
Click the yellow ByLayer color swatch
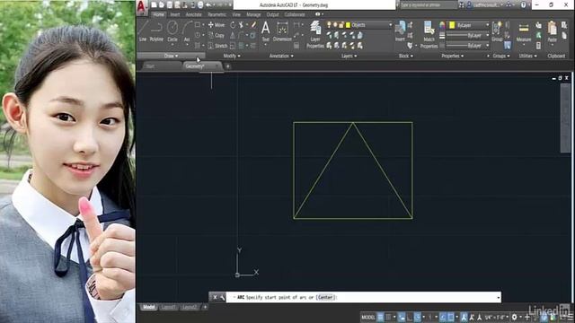coord(452,25)
